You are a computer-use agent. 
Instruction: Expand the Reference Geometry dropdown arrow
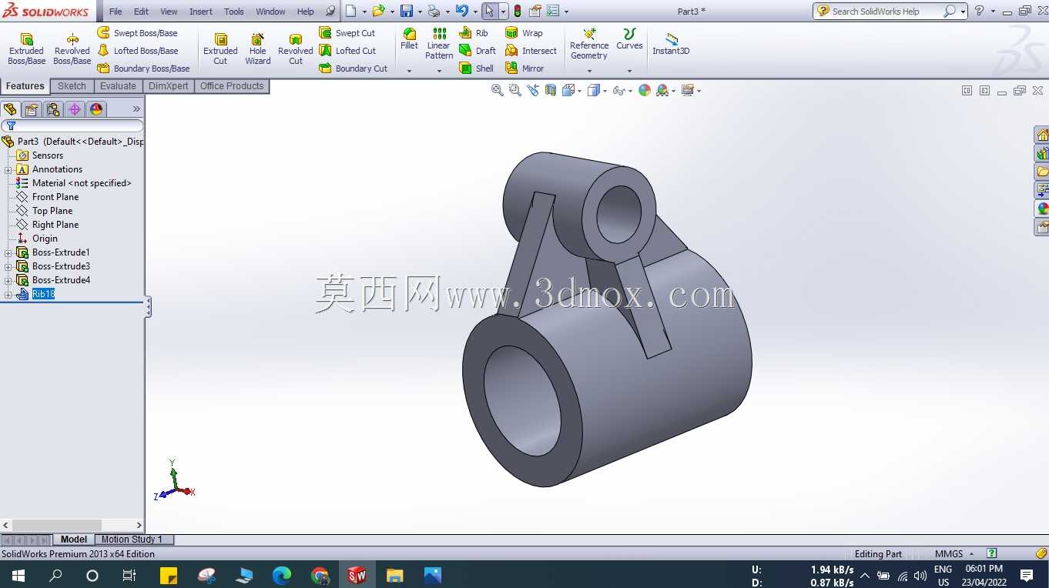(x=589, y=71)
